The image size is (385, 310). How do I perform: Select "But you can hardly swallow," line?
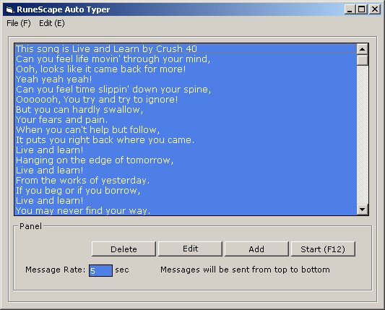[x=186, y=110]
